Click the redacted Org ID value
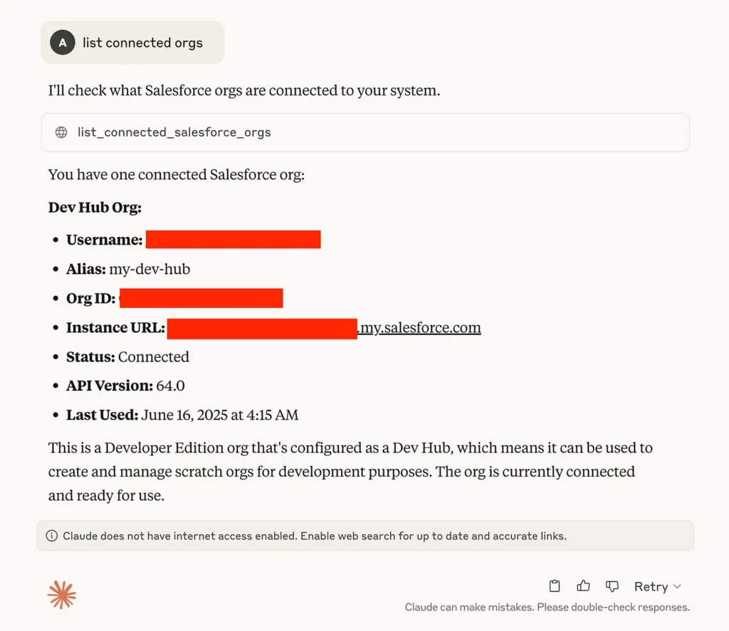This screenshot has width=729, height=631. tap(201, 298)
